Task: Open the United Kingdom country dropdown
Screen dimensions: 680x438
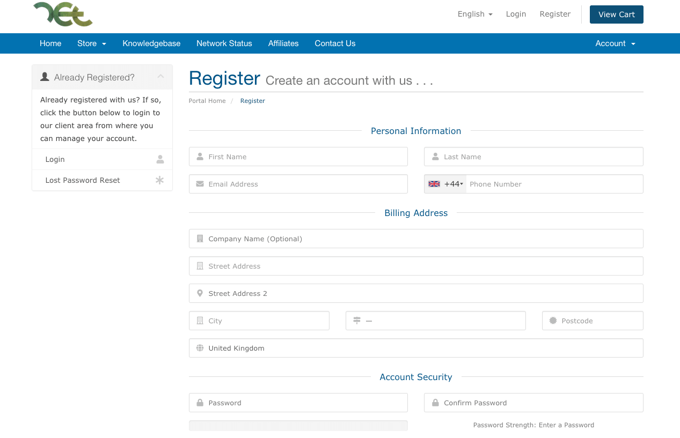Action: click(x=416, y=348)
